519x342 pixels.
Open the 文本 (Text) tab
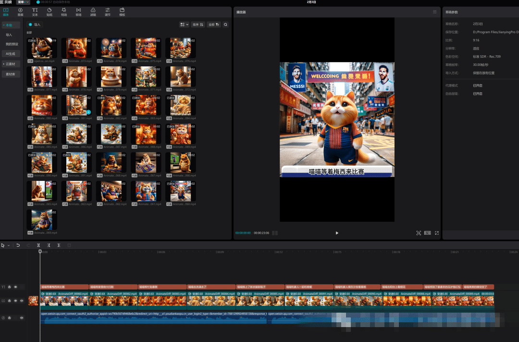35,12
